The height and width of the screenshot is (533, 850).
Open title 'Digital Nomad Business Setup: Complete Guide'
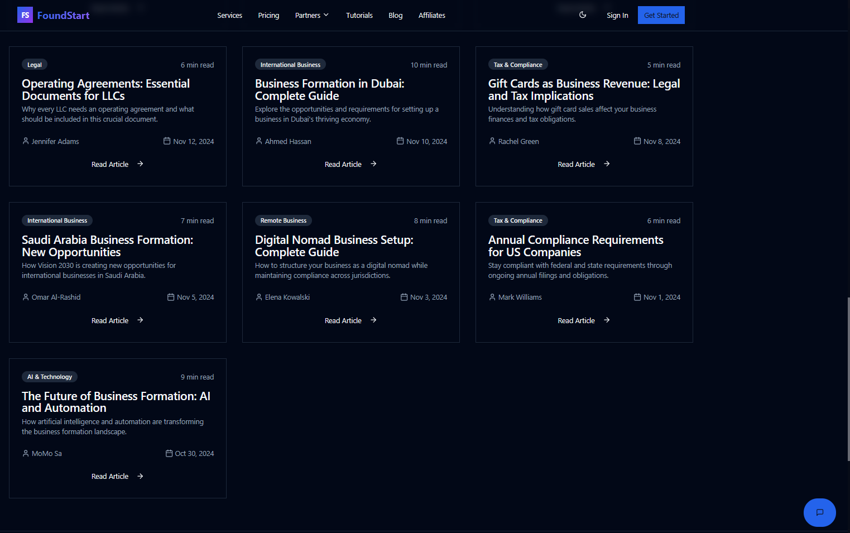334,246
